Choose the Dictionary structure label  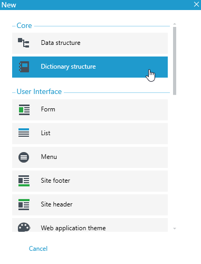coord(68,67)
